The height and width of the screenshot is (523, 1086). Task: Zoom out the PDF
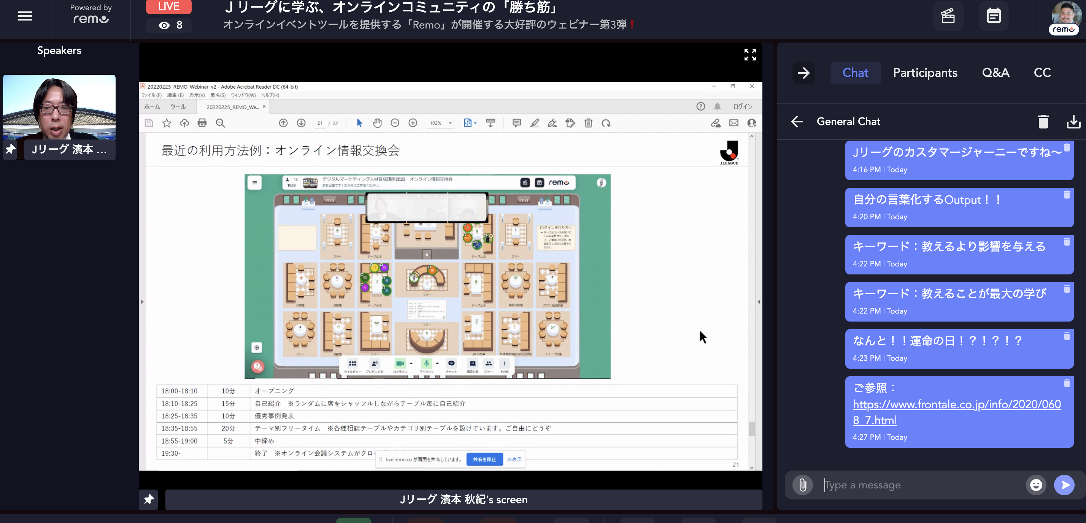[x=395, y=123]
